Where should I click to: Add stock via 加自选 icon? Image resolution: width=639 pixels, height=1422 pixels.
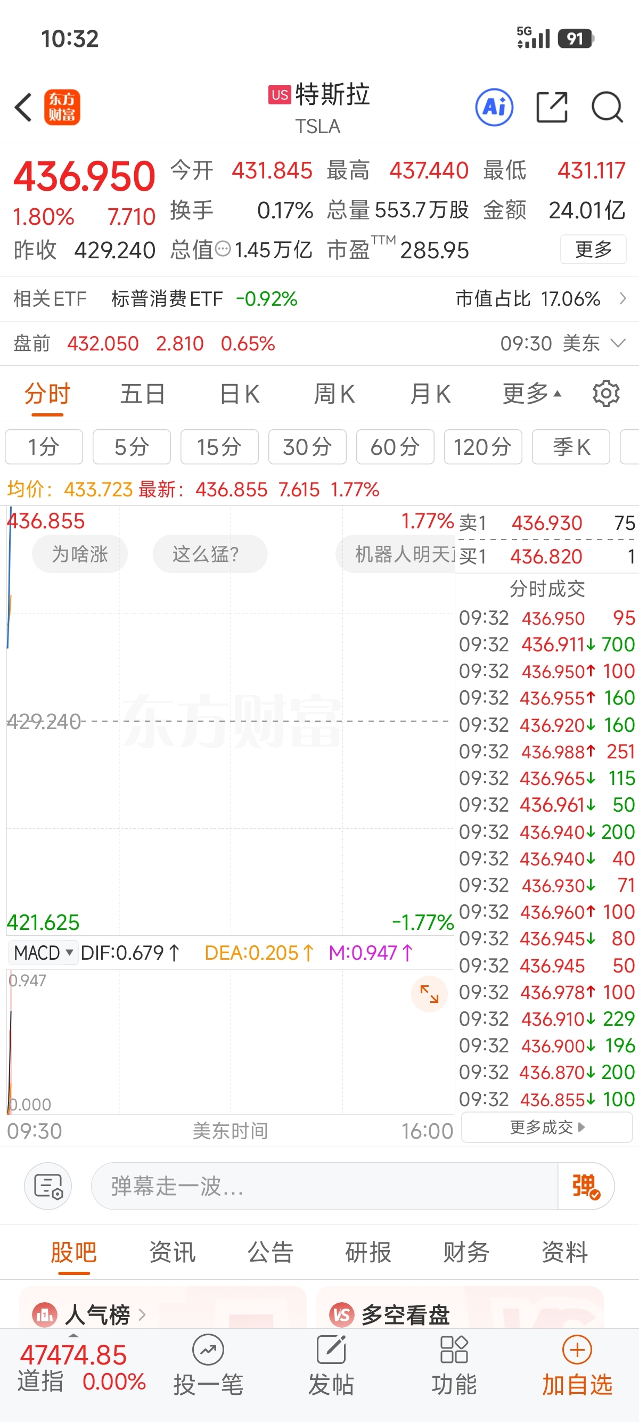pos(577,1350)
